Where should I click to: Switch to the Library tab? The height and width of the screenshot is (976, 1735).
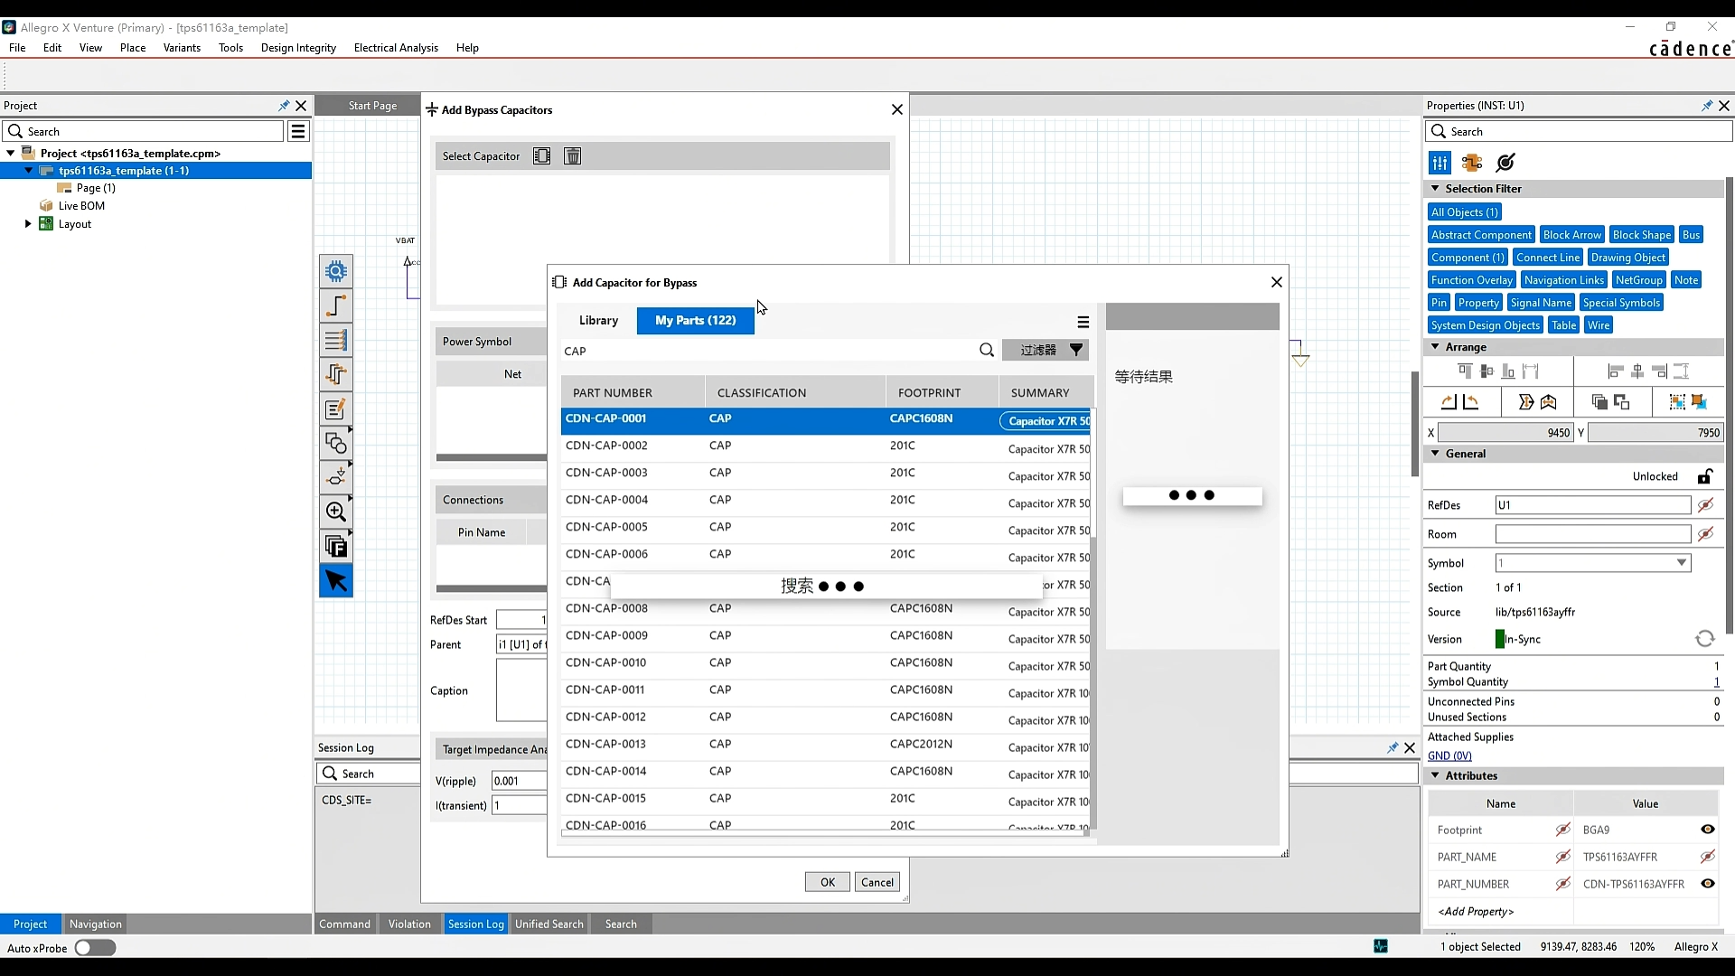(x=598, y=321)
